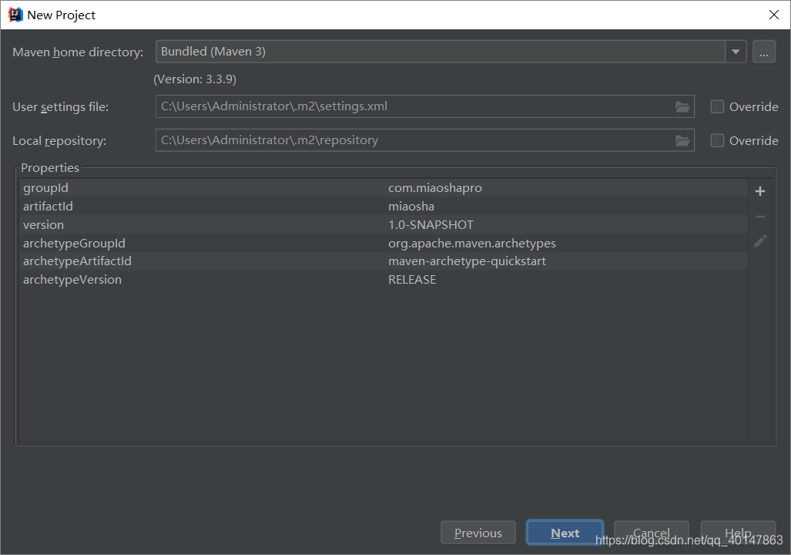The width and height of the screenshot is (791, 555).
Task: Click the Properties group title
Action: 50,168
